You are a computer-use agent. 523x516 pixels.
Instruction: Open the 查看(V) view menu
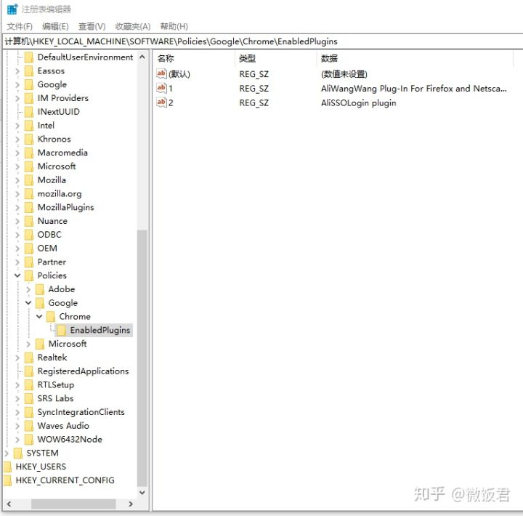(x=92, y=26)
